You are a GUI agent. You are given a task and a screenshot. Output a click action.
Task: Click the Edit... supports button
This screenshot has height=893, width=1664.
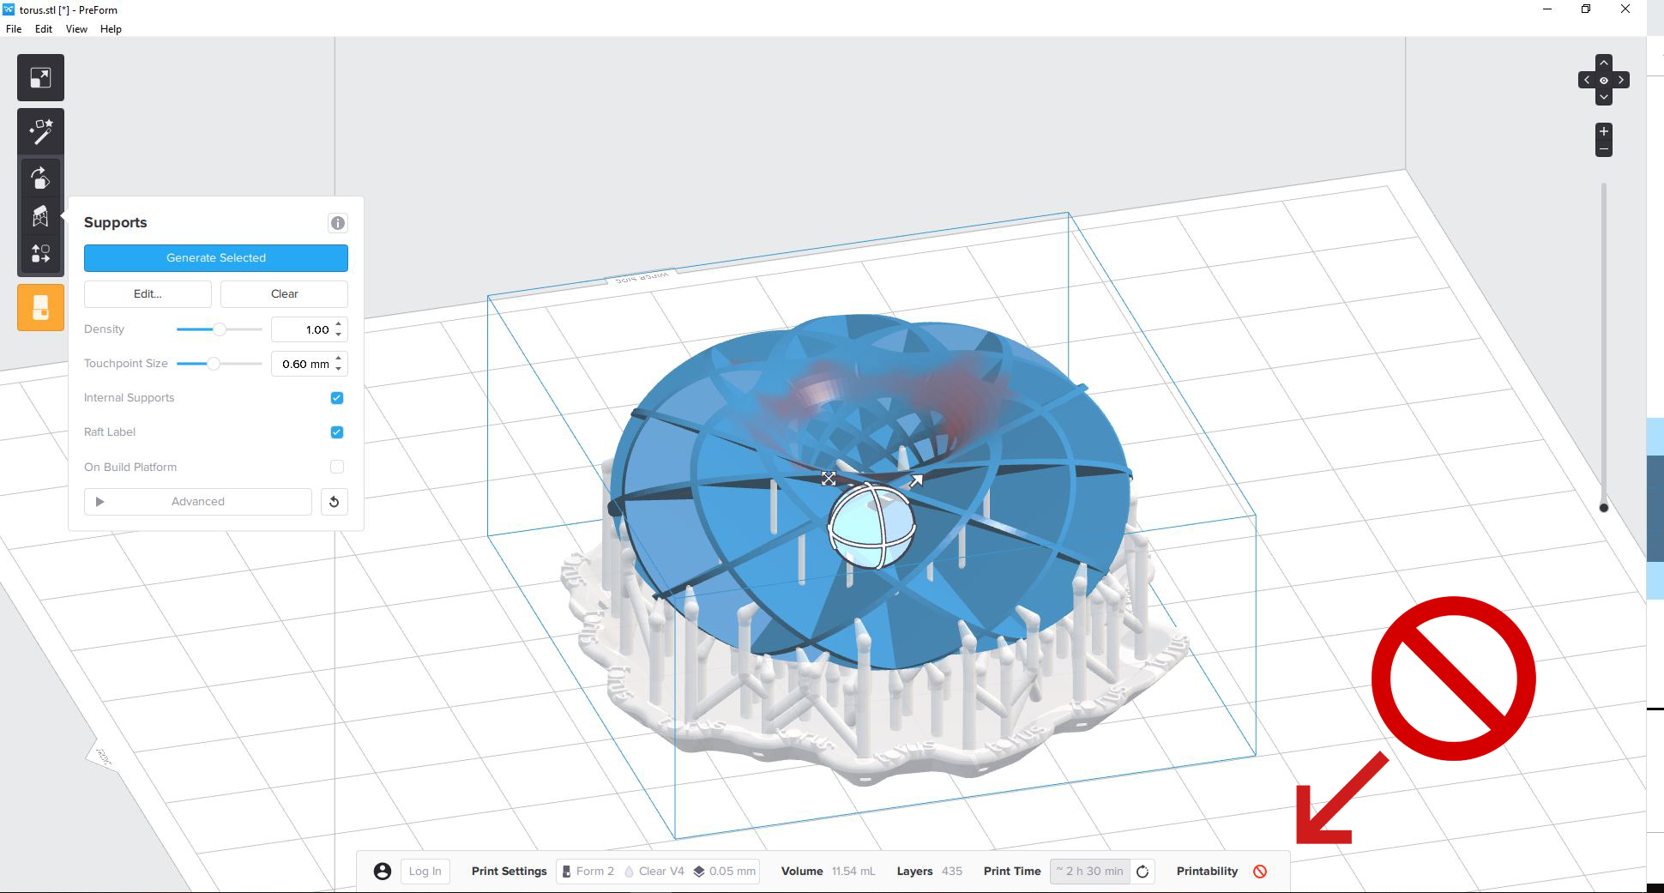click(148, 294)
